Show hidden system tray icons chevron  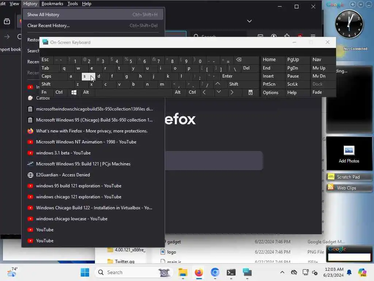point(282,272)
